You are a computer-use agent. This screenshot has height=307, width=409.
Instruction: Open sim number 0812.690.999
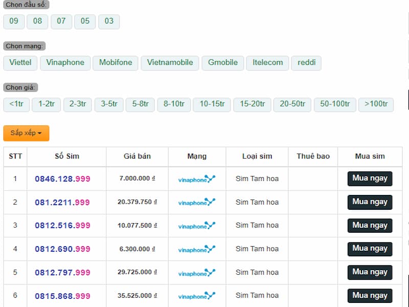point(62,249)
